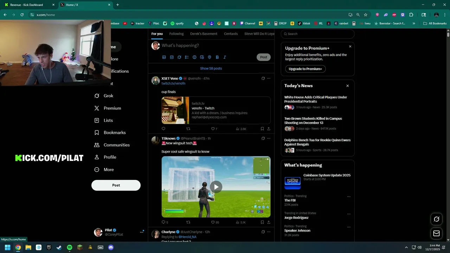Click the X search box

[317, 34]
